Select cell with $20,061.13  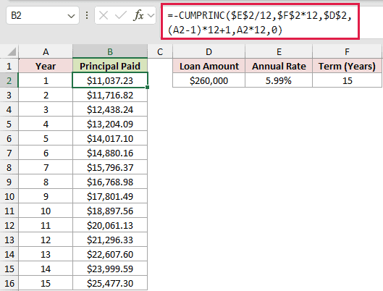point(110,225)
